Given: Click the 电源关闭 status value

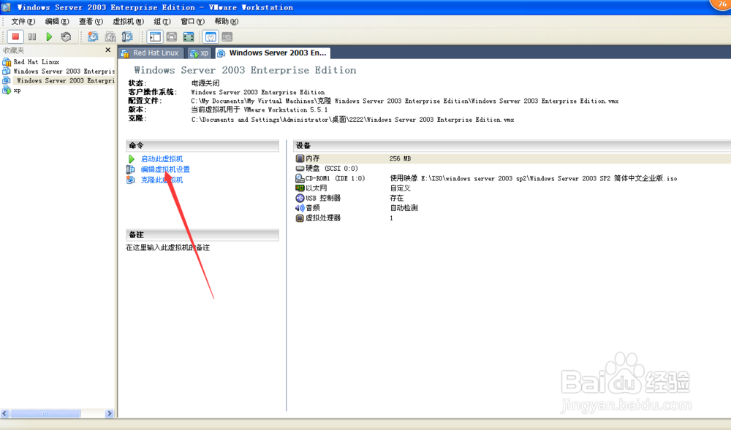Looking at the screenshot, I should [205, 82].
